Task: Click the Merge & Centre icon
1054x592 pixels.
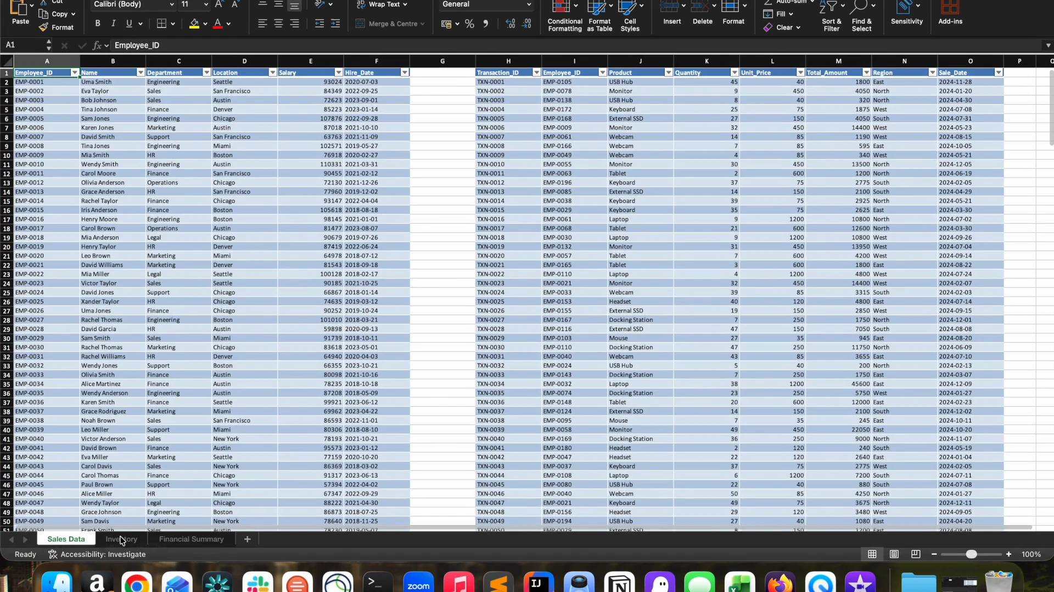Action: (x=390, y=24)
